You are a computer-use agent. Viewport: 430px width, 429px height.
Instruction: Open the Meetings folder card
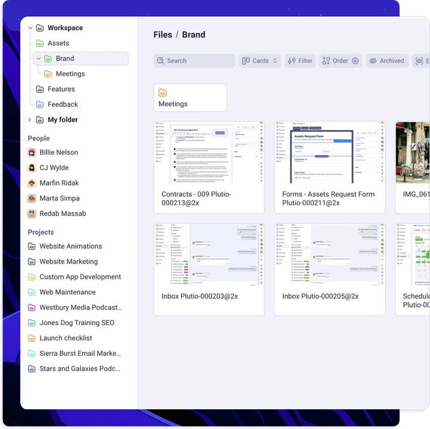pyautogui.click(x=190, y=98)
